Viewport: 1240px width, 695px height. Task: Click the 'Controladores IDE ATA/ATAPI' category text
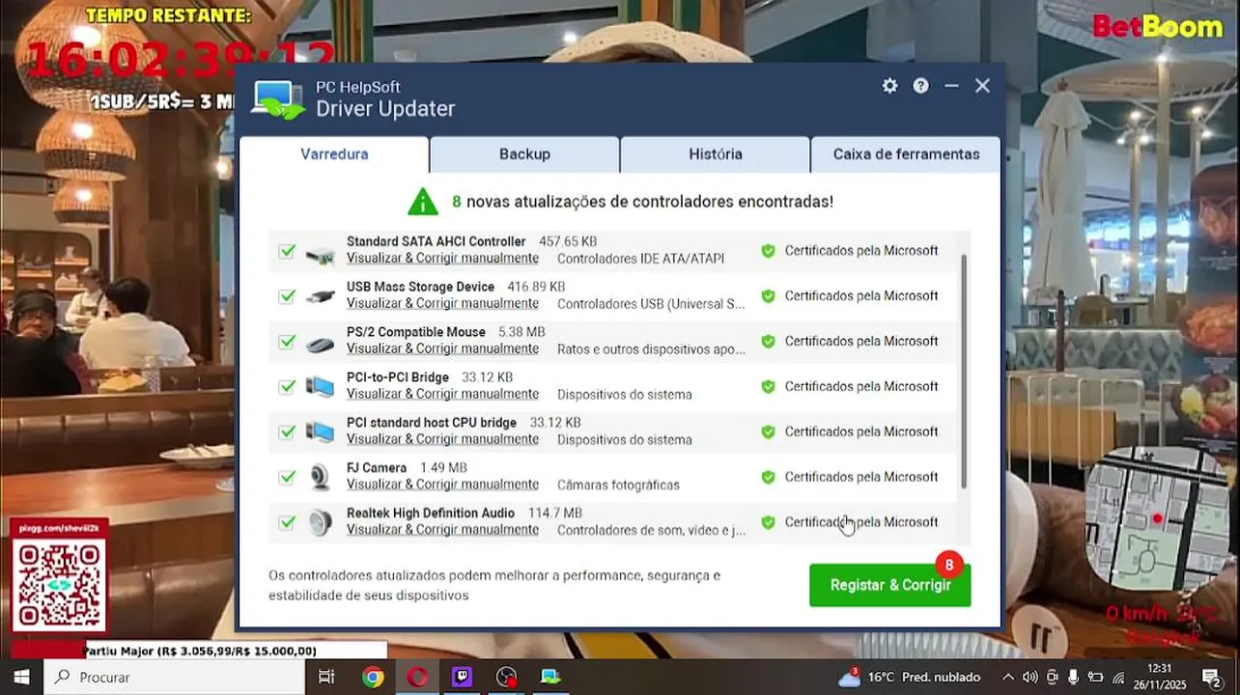[640, 259]
